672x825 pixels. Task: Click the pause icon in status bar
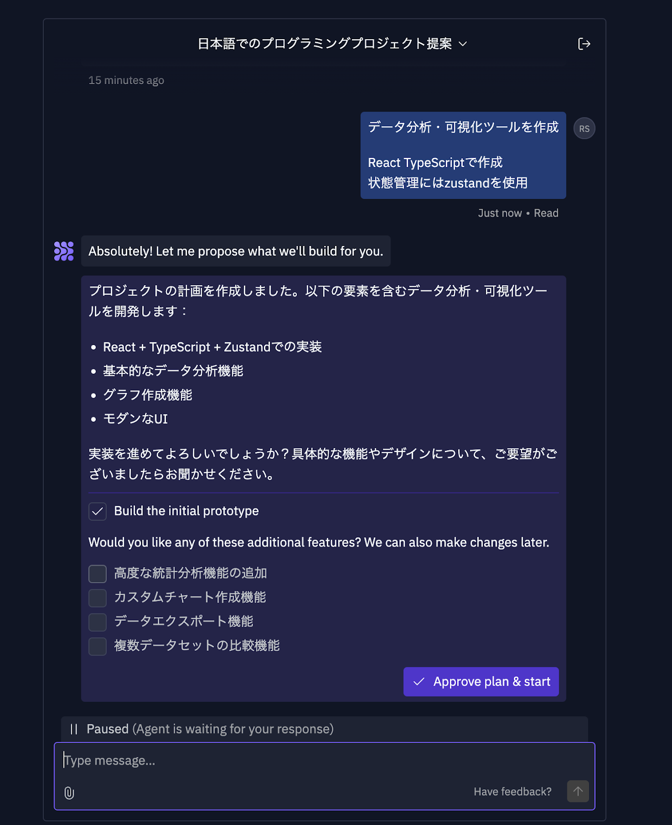tap(74, 729)
